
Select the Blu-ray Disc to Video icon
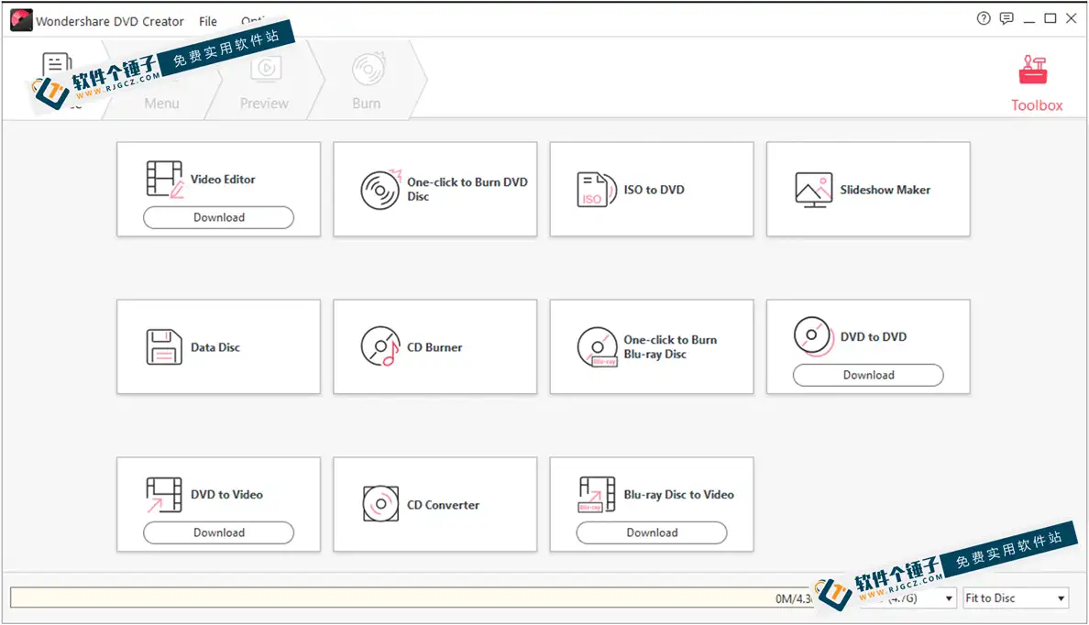[597, 495]
